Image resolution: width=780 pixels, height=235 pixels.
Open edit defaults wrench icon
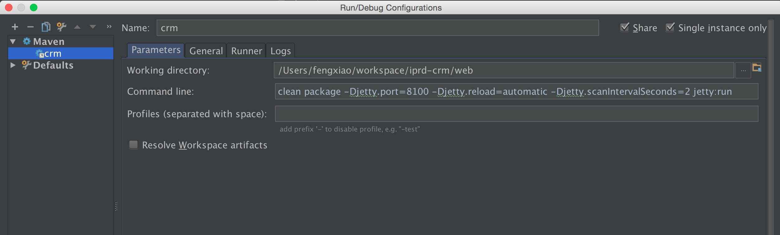click(x=61, y=27)
